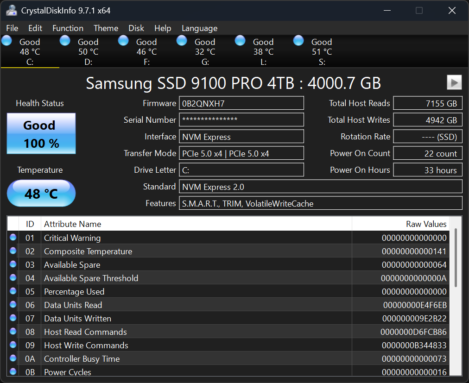The height and width of the screenshot is (383, 469).
Task: Click the Available Spare Threshold status orb
Action: pos(13,277)
